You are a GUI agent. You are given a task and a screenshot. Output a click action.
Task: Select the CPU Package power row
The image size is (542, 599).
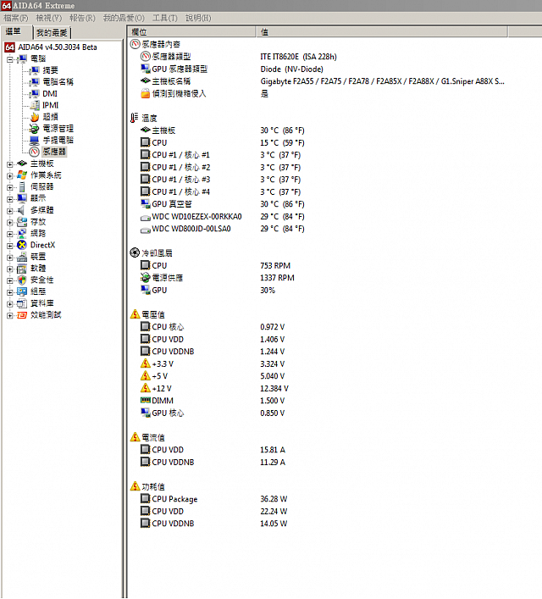pos(214,499)
